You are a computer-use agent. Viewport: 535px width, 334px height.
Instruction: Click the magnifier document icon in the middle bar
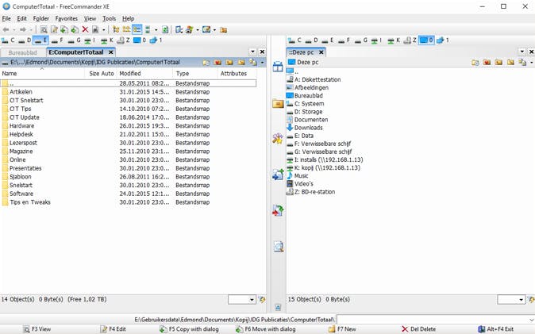pos(279,246)
